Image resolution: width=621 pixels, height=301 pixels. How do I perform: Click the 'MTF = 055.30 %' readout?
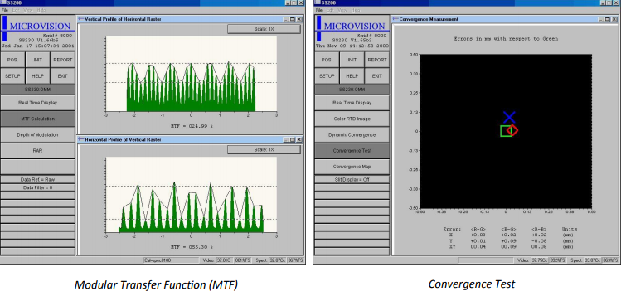(x=192, y=247)
